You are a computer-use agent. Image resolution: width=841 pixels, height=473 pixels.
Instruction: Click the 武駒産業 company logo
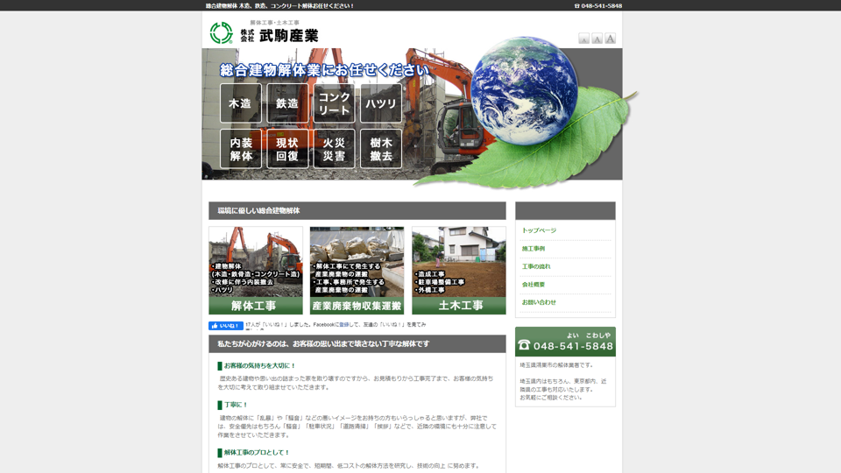(265, 33)
